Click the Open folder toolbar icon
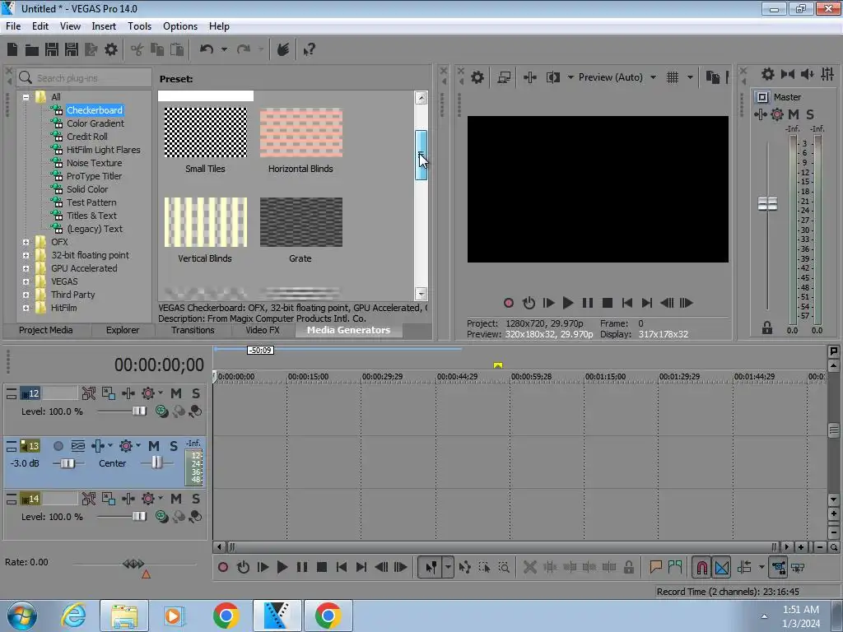Screen dimensions: 843x632 click(x=32, y=50)
